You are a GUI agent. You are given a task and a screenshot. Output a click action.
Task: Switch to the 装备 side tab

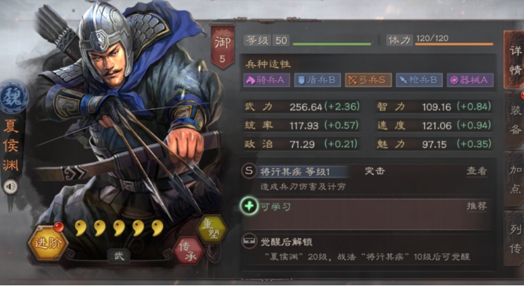pos(515,120)
